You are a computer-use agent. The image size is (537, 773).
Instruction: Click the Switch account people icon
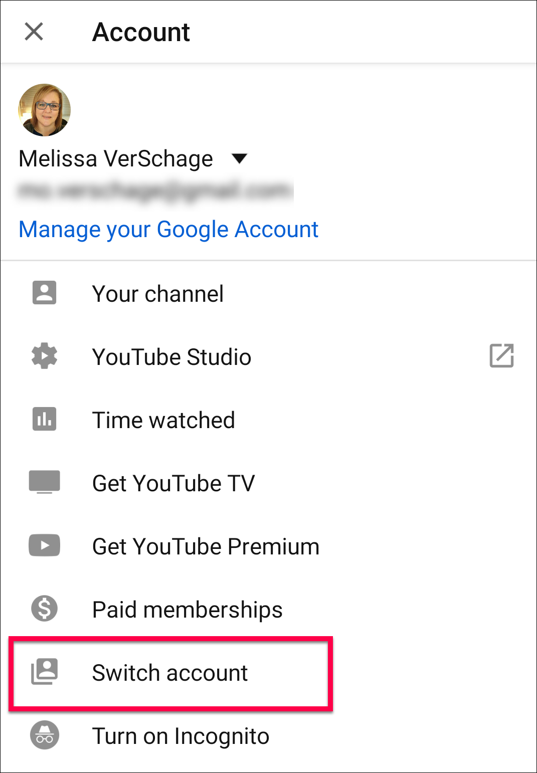45,672
